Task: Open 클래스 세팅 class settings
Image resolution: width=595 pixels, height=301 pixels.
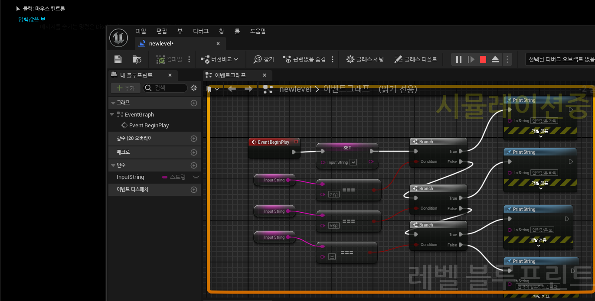Action: (x=365, y=59)
